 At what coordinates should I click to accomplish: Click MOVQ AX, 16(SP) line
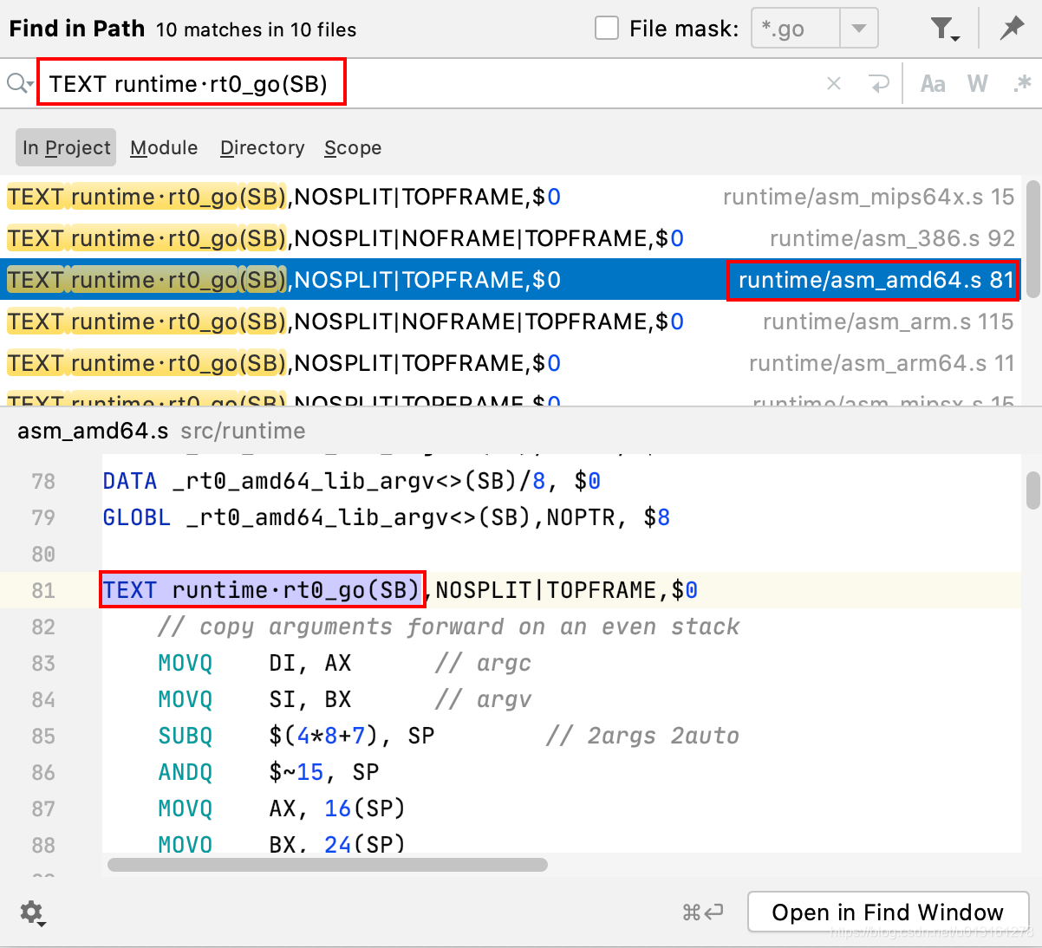point(282,808)
